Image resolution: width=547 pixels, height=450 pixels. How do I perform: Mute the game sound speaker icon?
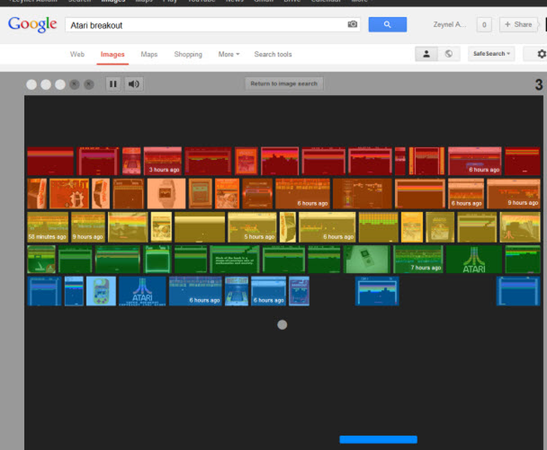click(x=134, y=84)
